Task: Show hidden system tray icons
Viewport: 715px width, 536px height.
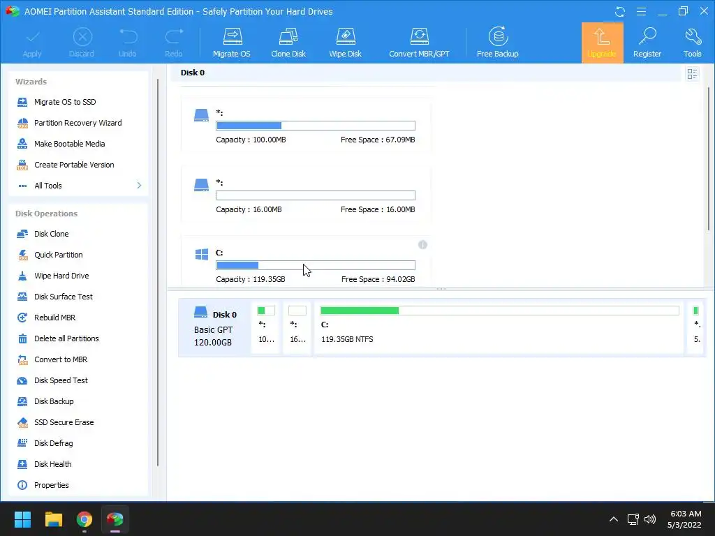Action: pyautogui.click(x=614, y=519)
